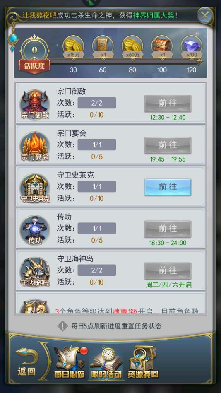Click the 15万 gold coin reward icon

tap(73, 47)
